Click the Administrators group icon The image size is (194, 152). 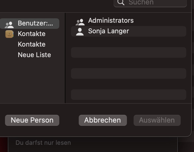[80, 21]
